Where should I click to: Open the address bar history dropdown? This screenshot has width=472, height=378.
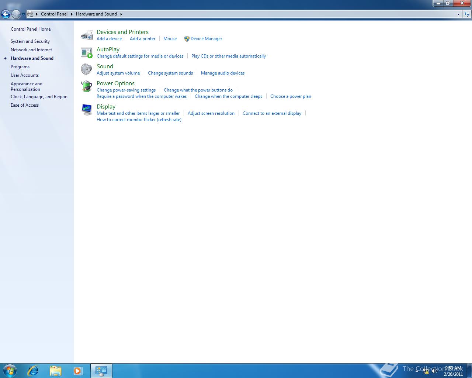458,14
